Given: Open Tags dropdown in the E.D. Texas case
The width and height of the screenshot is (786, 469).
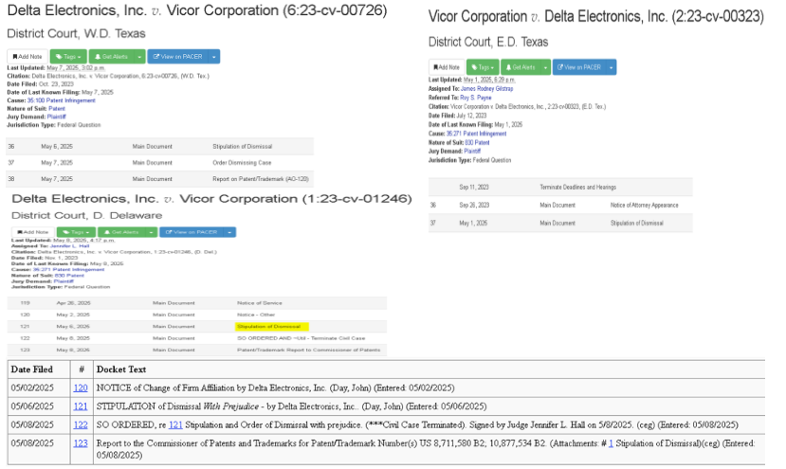Looking at the screenshot, I should (483, 67).
